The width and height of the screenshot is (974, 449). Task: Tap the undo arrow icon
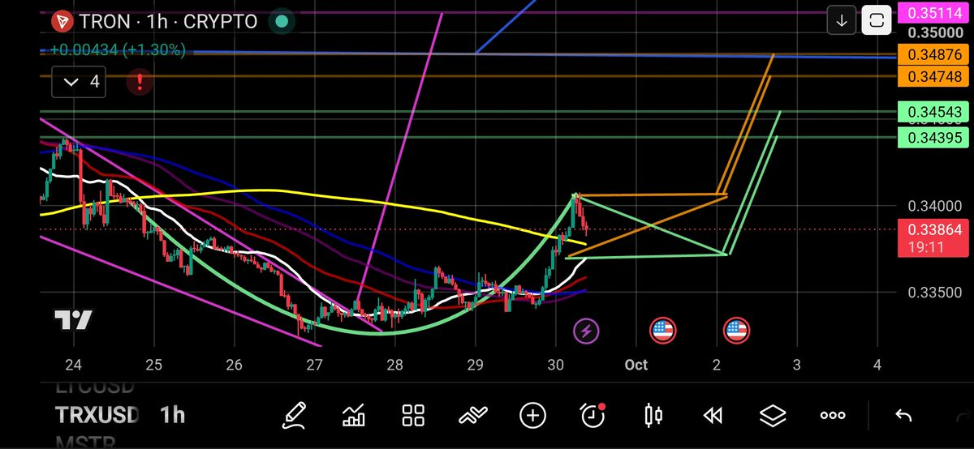click(903, 416)
